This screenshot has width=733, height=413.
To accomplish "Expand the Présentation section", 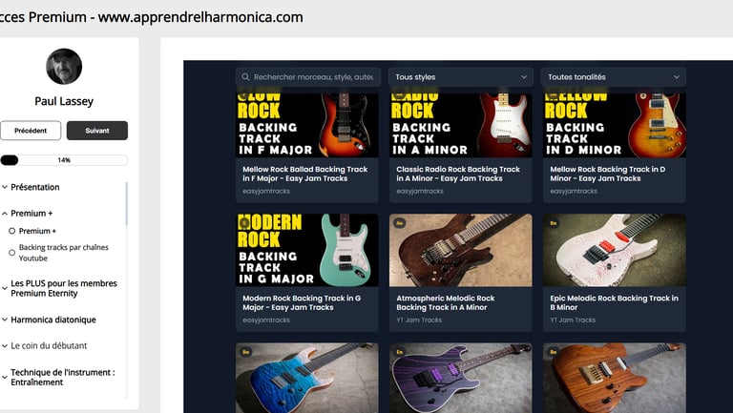I will click(31, 187).
